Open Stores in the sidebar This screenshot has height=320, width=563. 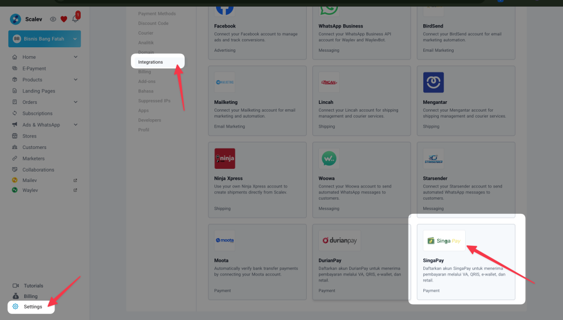click(x=30, y=136)
